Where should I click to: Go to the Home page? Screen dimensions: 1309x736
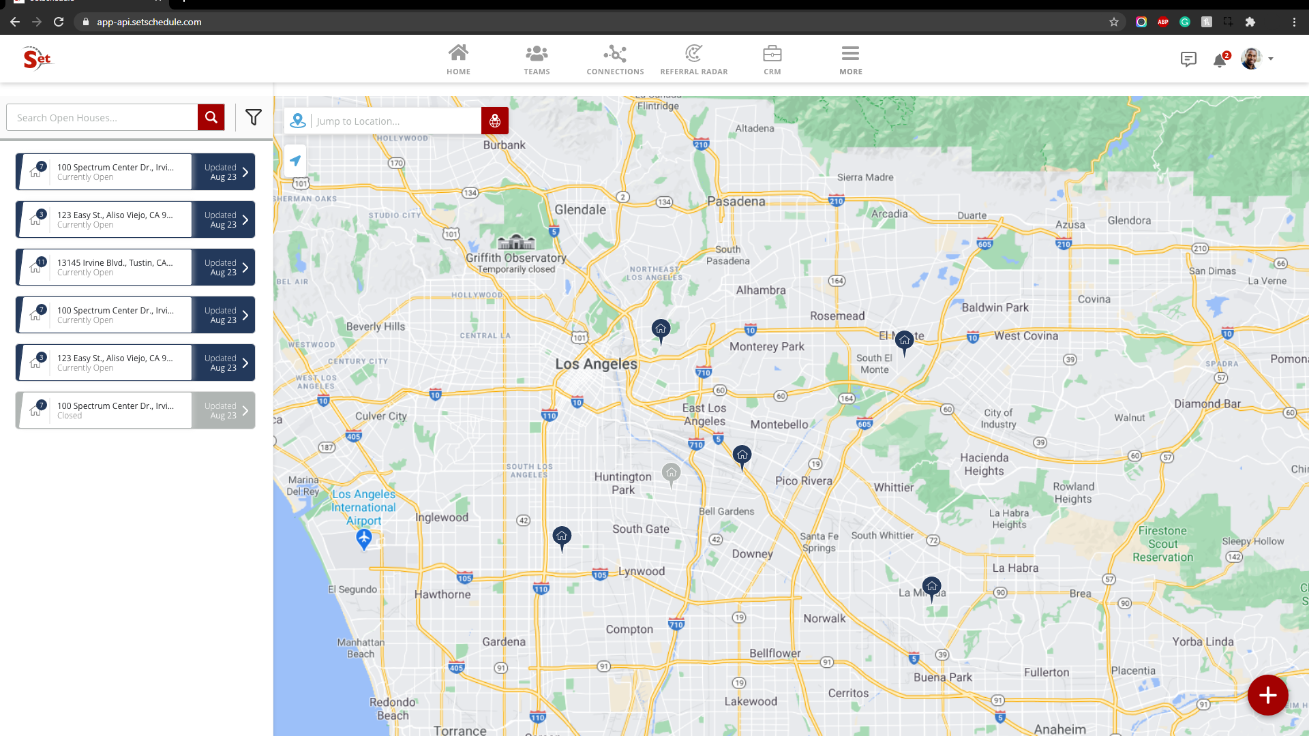[458, 59]
